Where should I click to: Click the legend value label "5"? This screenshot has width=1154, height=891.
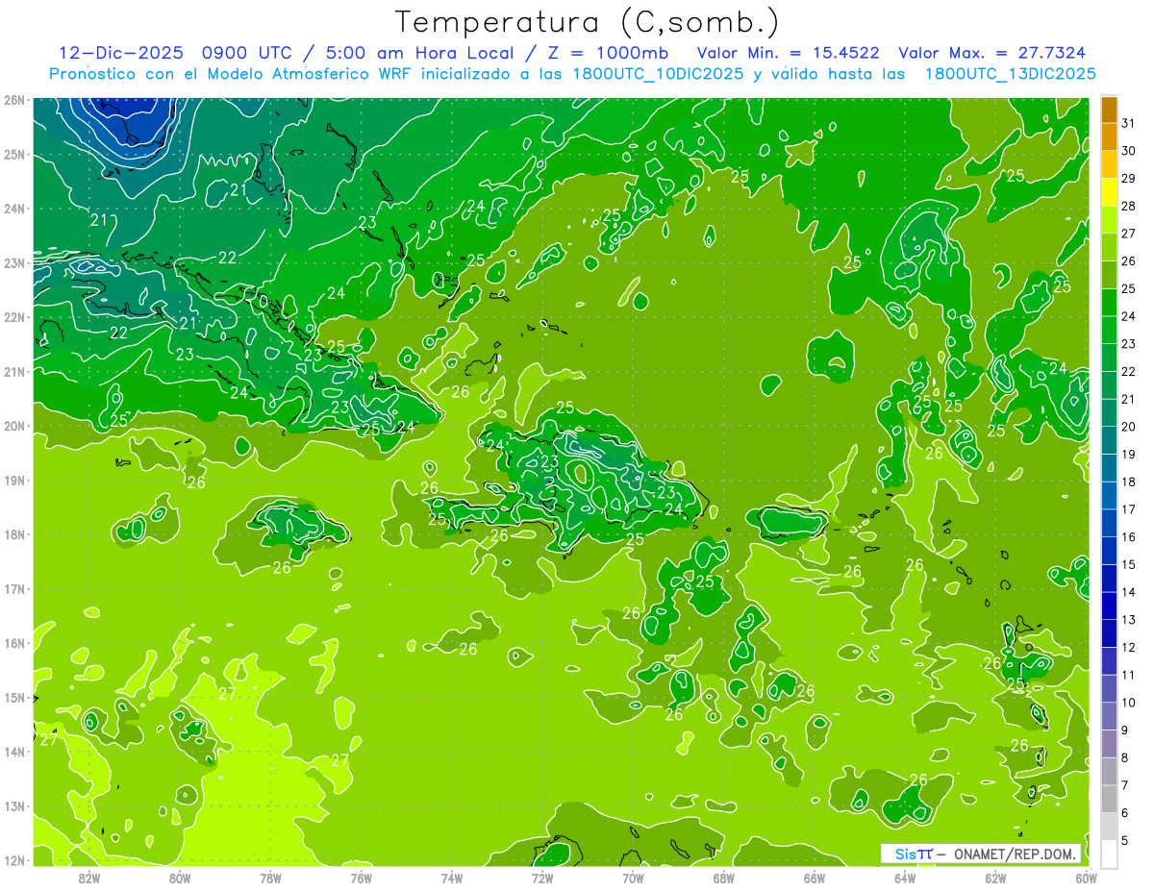(x=1125, y=841)
